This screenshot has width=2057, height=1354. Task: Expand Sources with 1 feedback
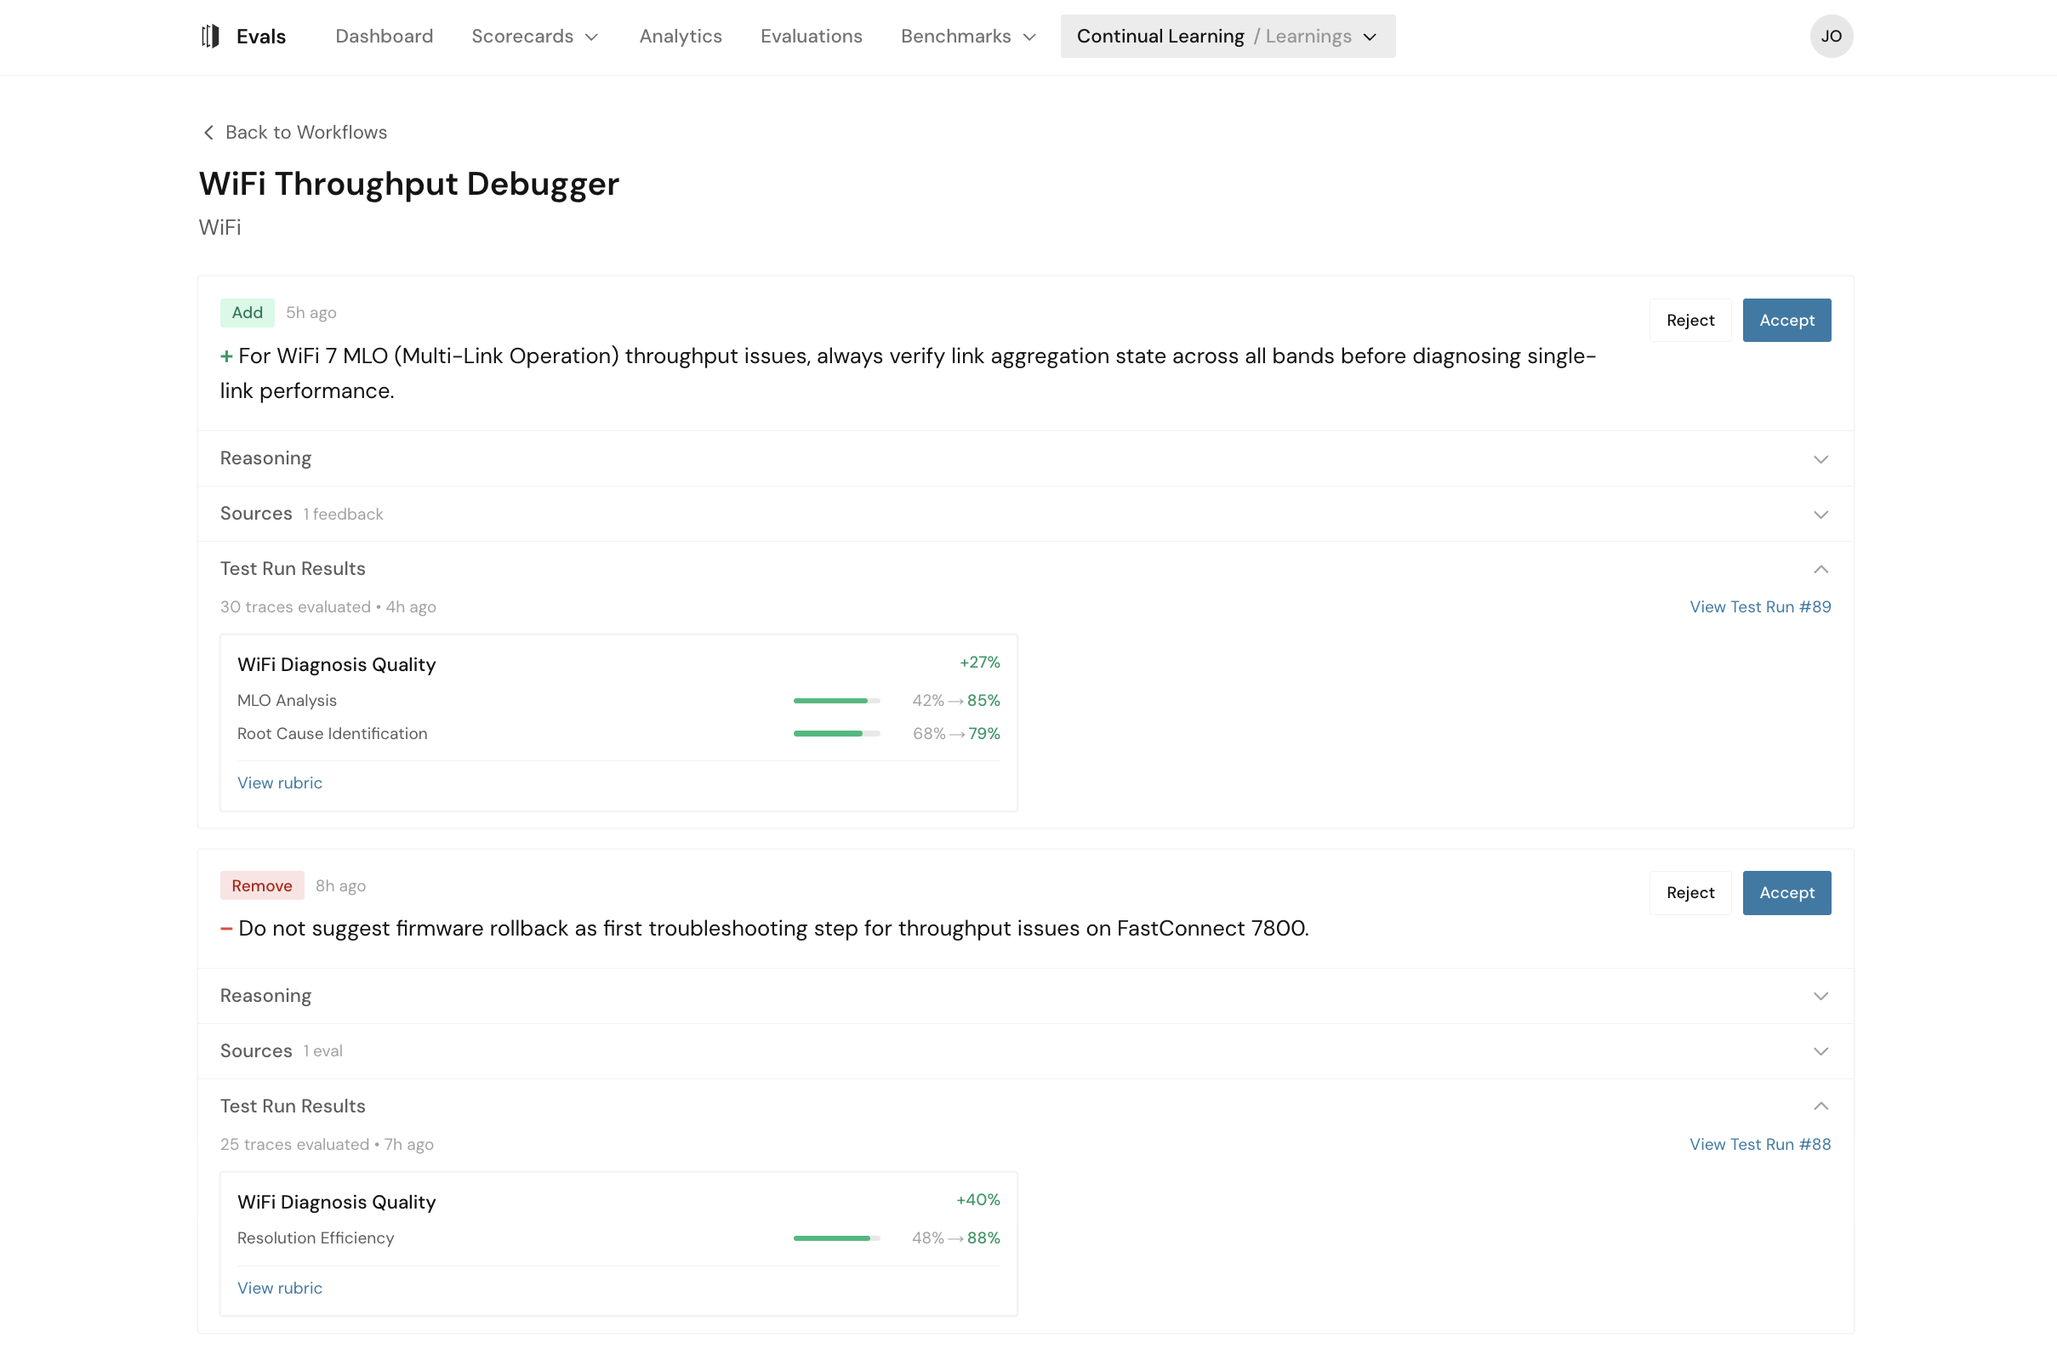pyautogui.click(x=1821, y=514)
